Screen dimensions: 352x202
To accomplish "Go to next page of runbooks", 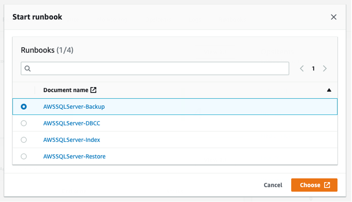I will [325, 68].
